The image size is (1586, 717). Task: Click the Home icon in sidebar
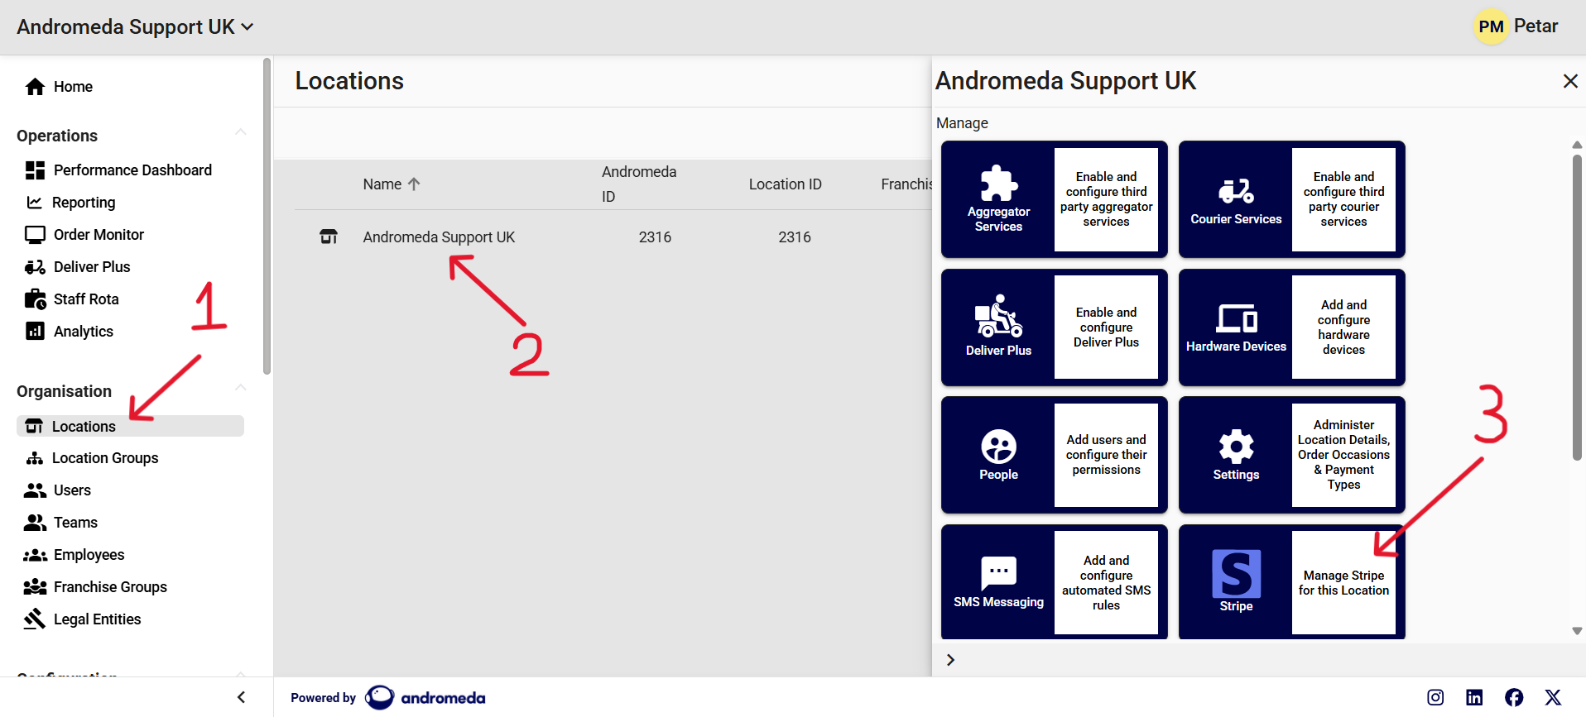click(x=35, y=87)
